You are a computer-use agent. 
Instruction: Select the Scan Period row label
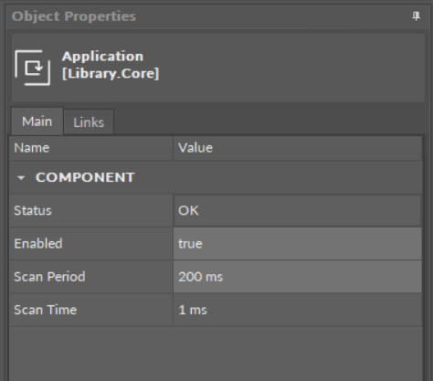49,277
